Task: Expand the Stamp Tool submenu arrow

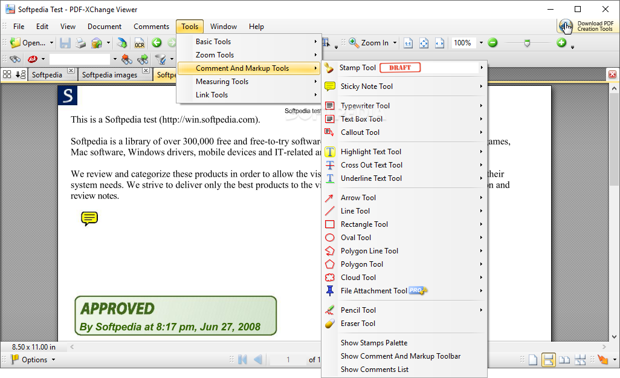Action: click(x=481, y=68)
